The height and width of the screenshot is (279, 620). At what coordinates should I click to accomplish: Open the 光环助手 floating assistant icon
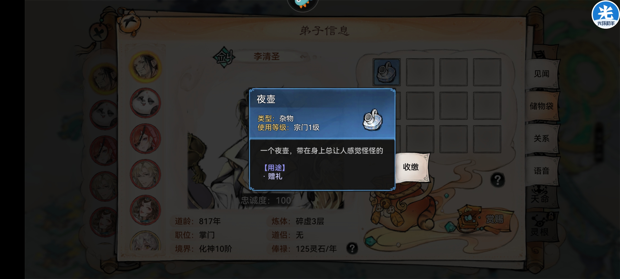[x=606, y=14]
